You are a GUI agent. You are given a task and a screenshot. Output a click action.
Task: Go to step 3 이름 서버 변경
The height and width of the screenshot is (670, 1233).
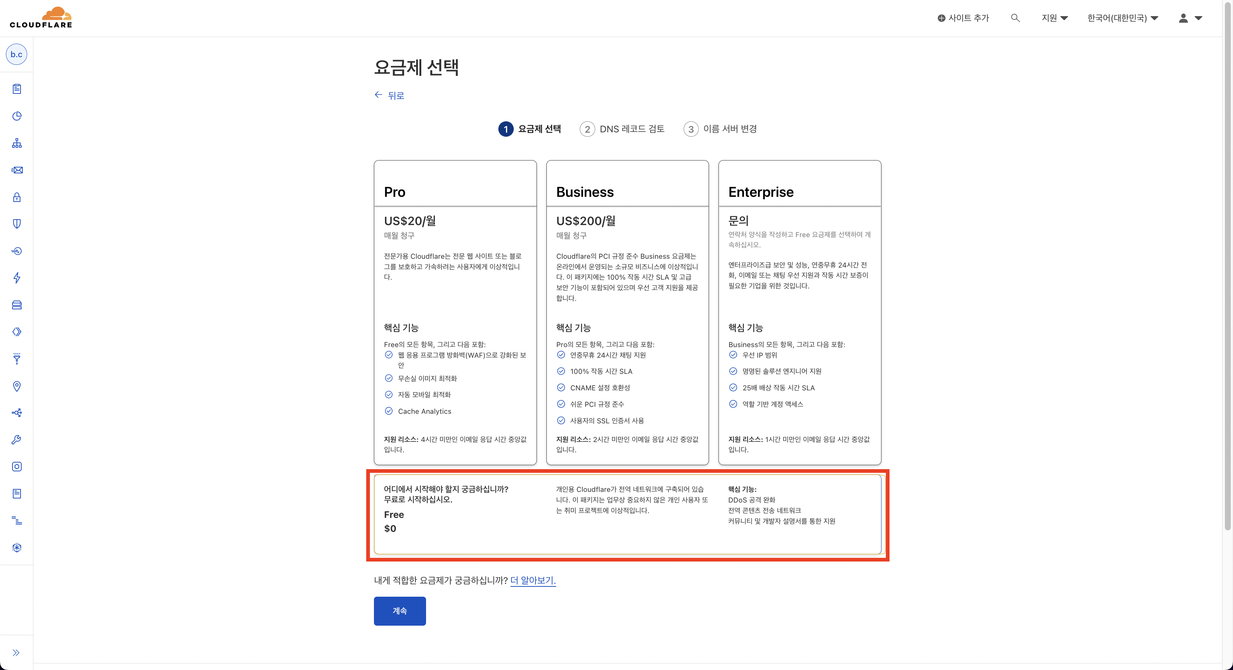[720, 129]
